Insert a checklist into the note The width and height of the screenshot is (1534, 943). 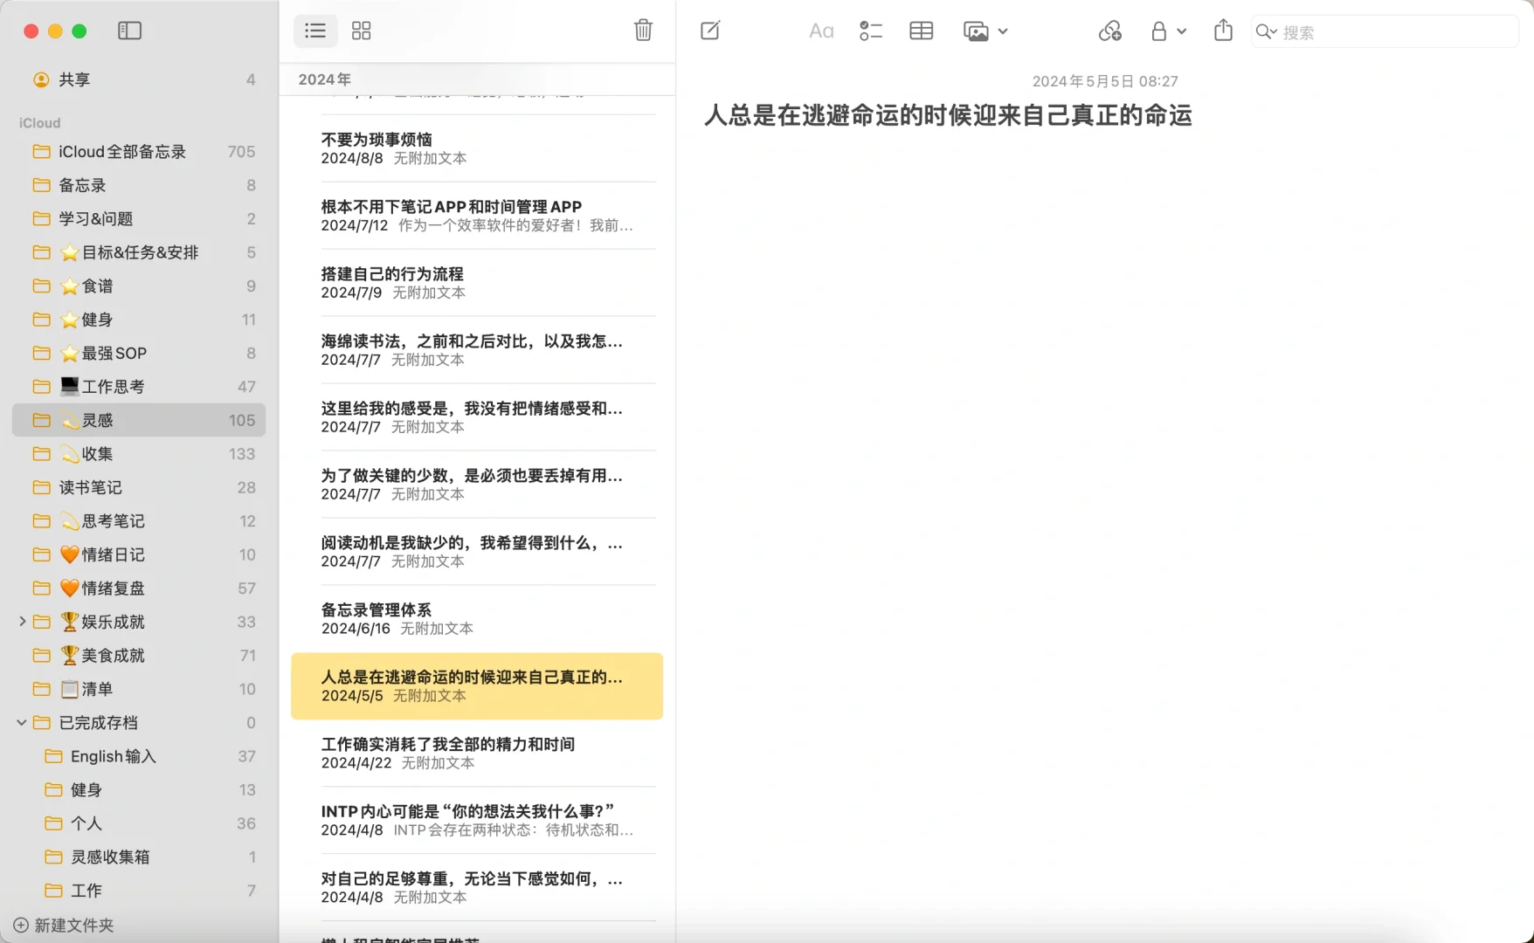point(870,31)
